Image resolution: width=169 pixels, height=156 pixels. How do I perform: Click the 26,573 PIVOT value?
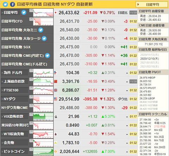click(x=148, y=88)
